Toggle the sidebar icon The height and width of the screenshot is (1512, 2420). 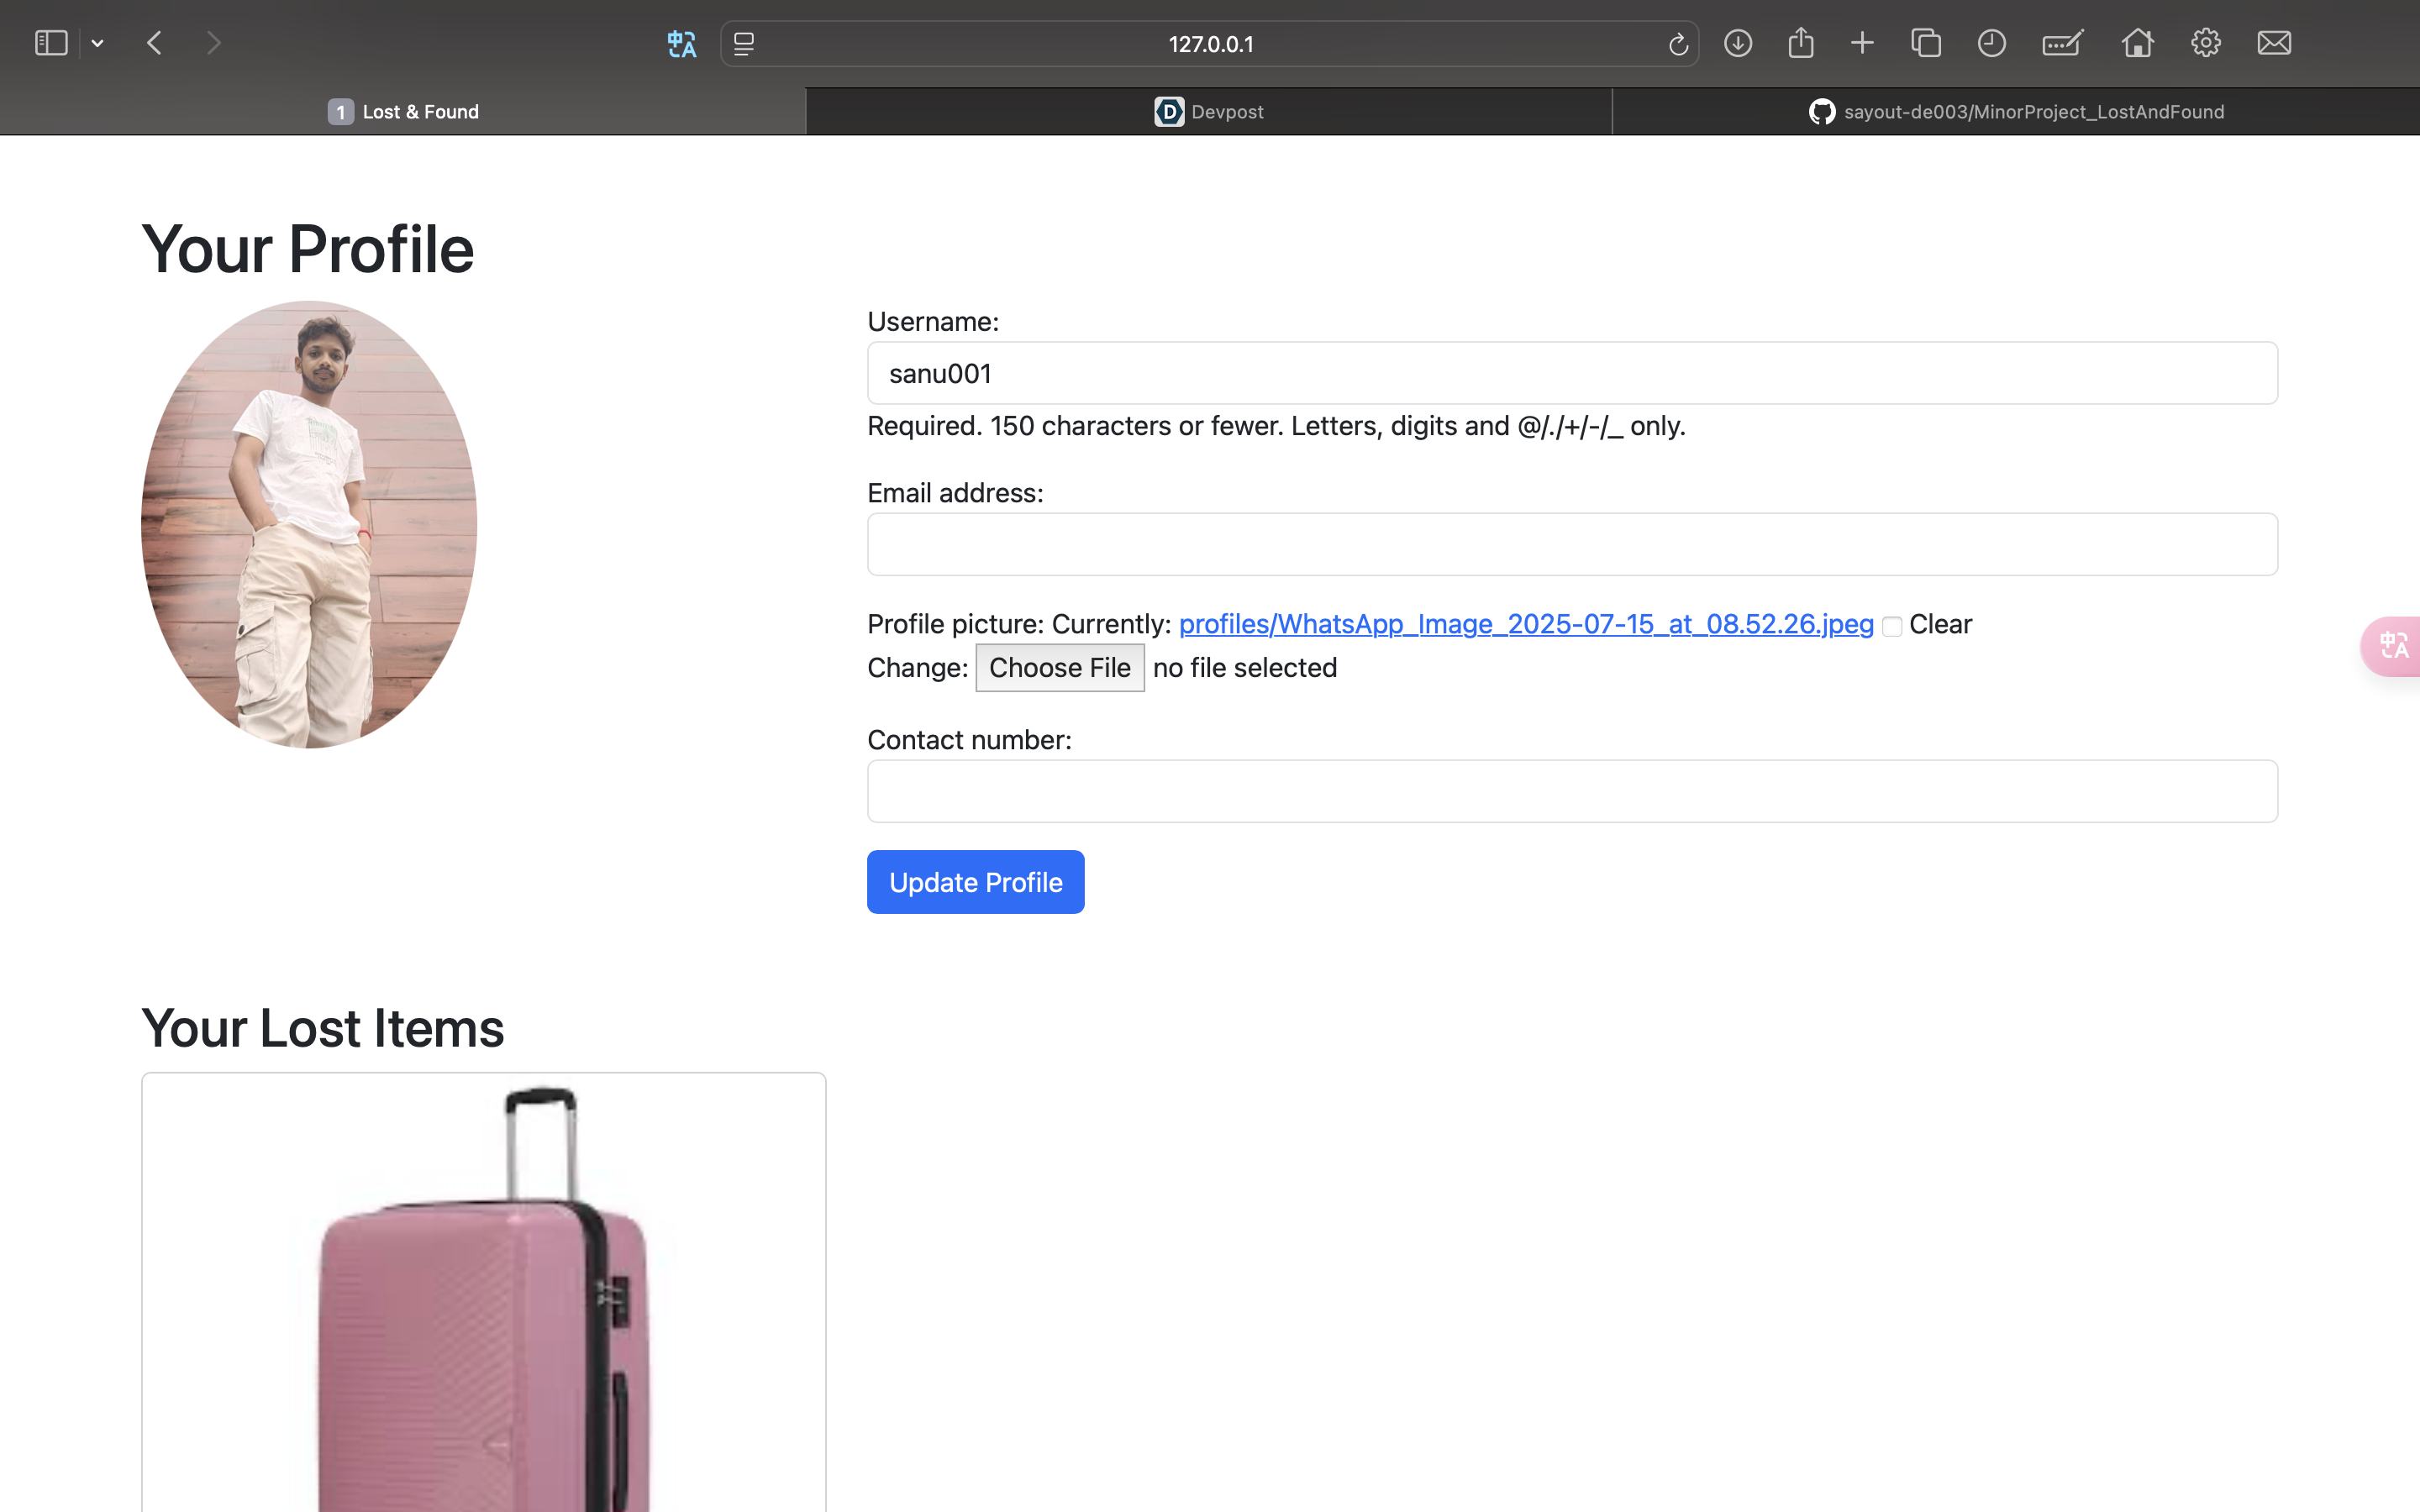tap(51, 43)
